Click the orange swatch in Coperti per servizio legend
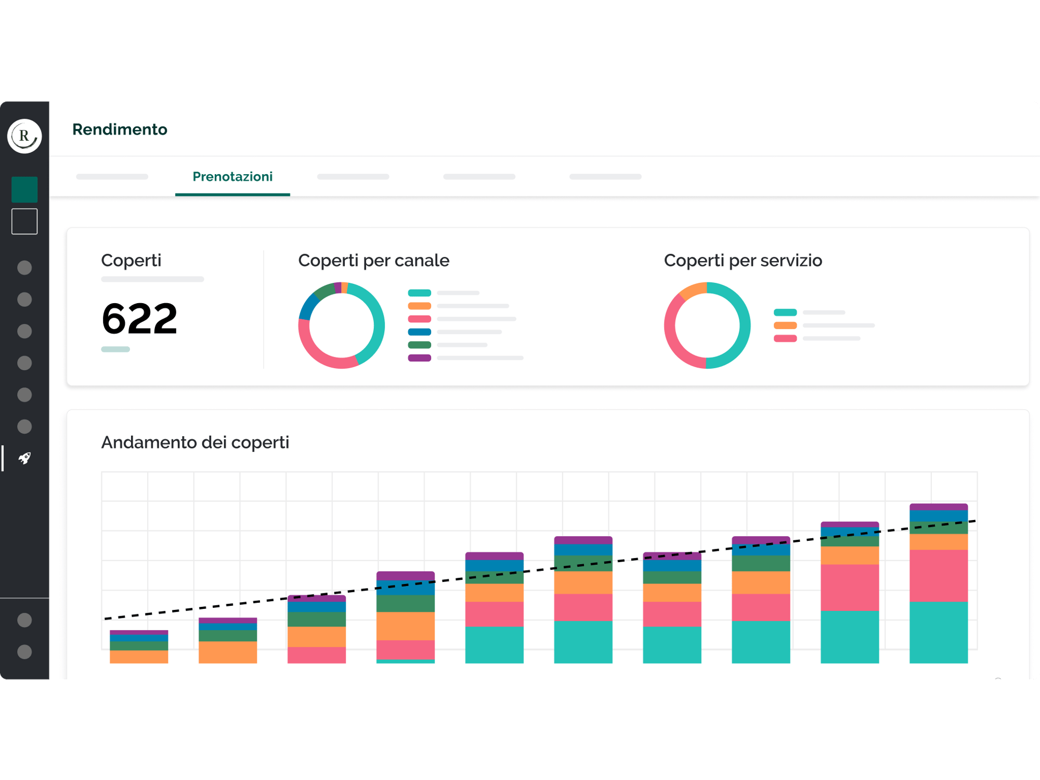 coord(785,326)
